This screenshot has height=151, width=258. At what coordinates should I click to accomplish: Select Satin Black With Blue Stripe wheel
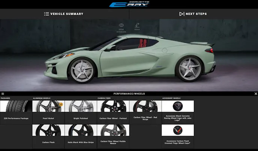coord(80,130)
